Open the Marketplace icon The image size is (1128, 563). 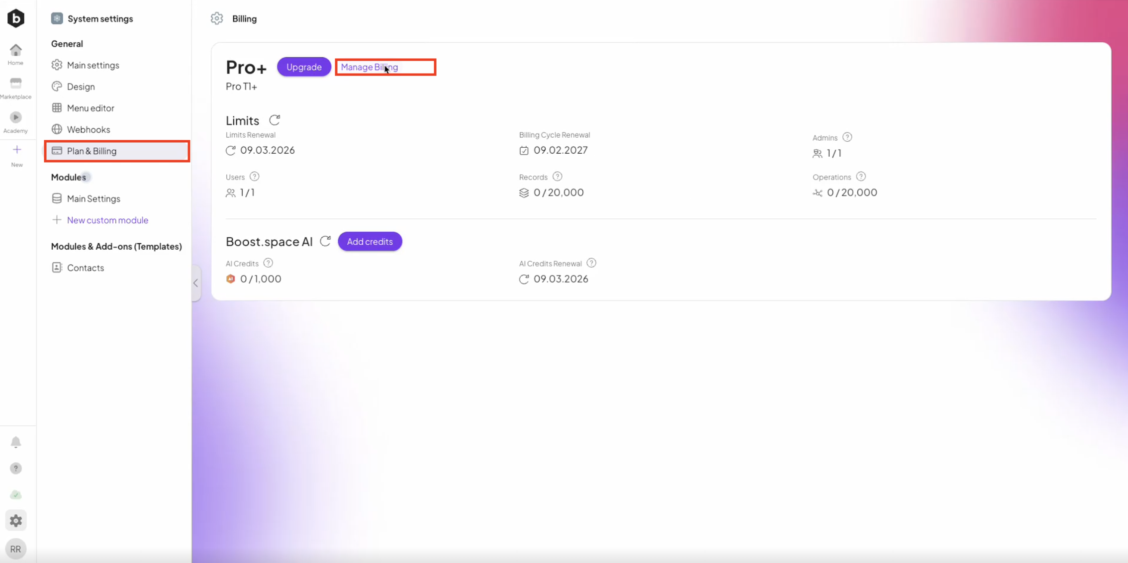pyautogui.click(x=16, y=84)
